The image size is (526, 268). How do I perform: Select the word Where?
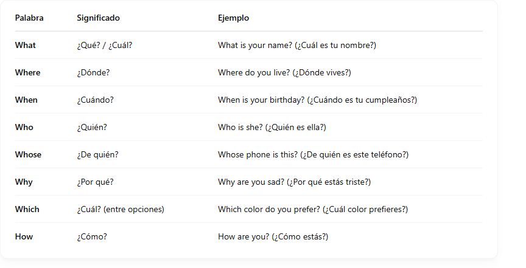click(x=27, y=73)
